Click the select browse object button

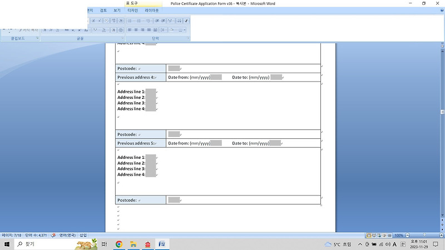click(x=442, y=224)
